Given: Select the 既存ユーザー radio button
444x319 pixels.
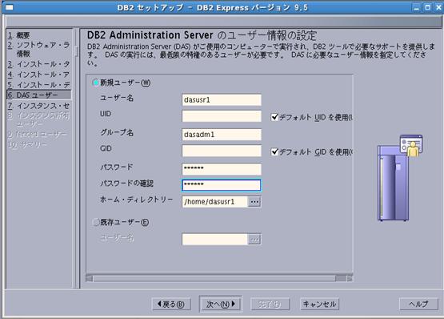Looking at the screenshot, I should point(96,222).
